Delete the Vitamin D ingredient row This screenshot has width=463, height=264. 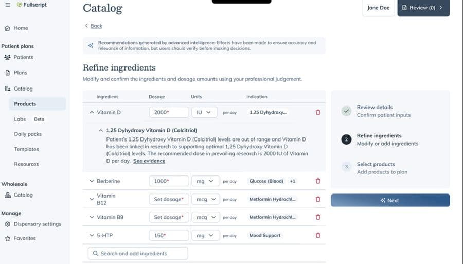coord(317,112)
